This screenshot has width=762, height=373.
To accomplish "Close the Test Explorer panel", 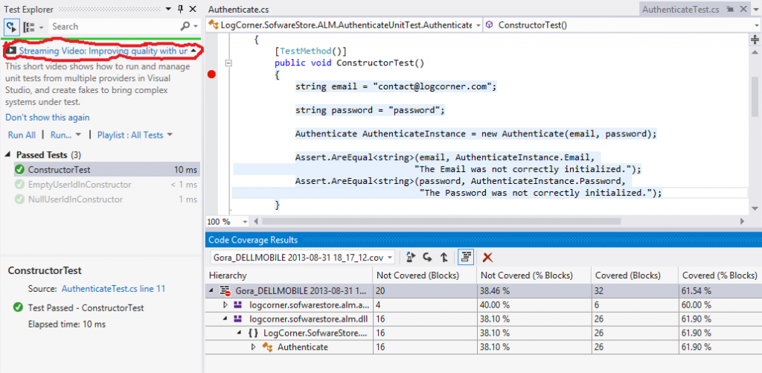I will click(193, 9).
